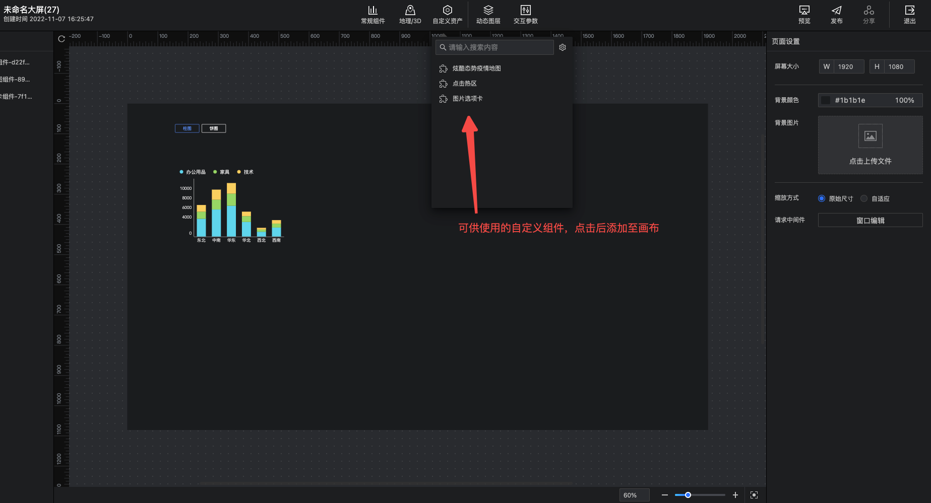Click the background color swatch #1b1b1e
Image resolution: width=931 pixels, height=503 pixels.
pyautogui.click(x=826, y=100)
